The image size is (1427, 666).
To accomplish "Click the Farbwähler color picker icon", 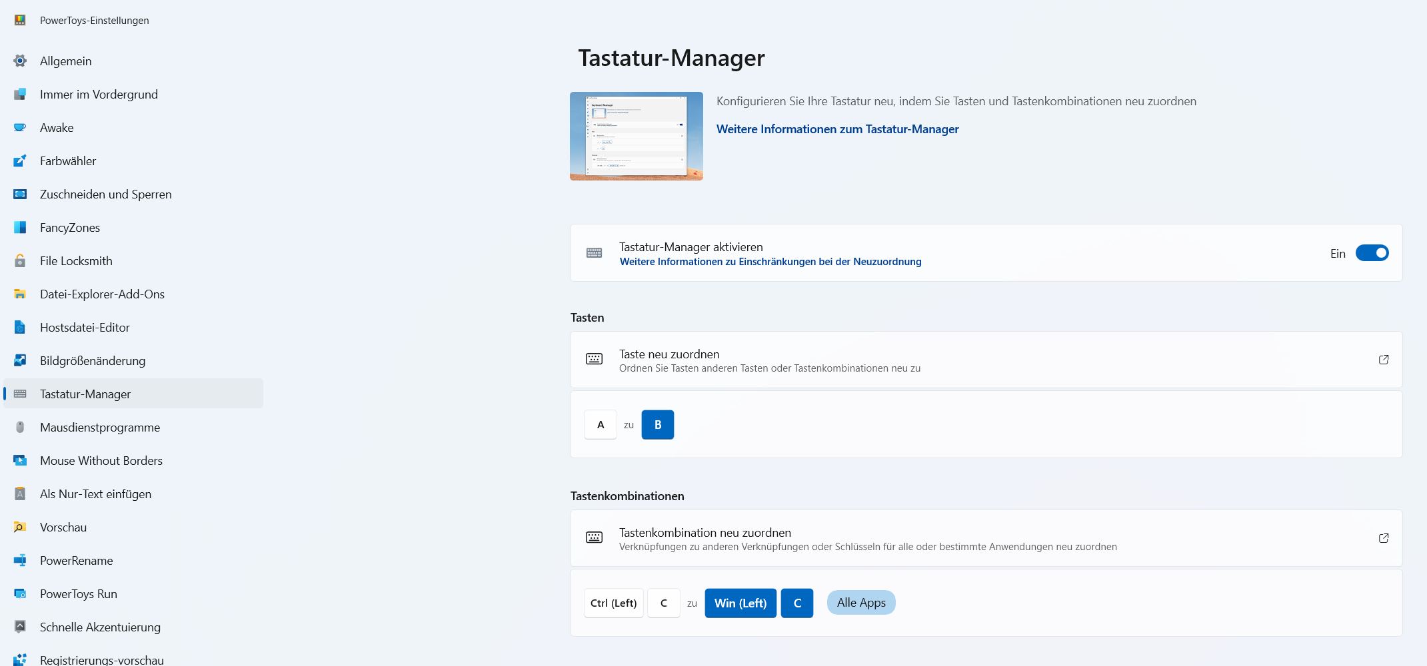I will tap(20, 161).
